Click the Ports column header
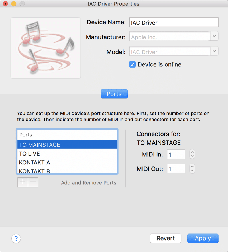The image size is (228, 252). [67, 135]
